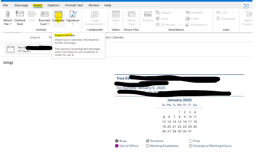Viewport: 257px width, 152px height.
Task: Click date 31 in January calendar
Action: tap(190, 131)
